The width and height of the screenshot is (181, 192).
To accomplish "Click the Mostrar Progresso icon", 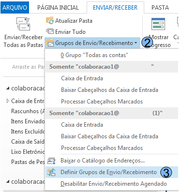I will pos(158,24).
